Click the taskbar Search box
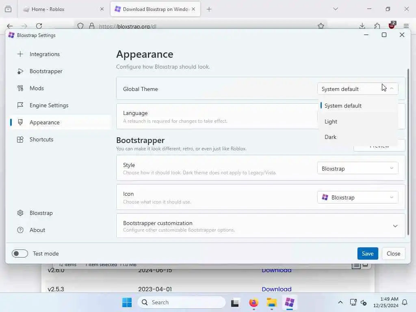The image size is (416, 312). (x=182, y=302)
